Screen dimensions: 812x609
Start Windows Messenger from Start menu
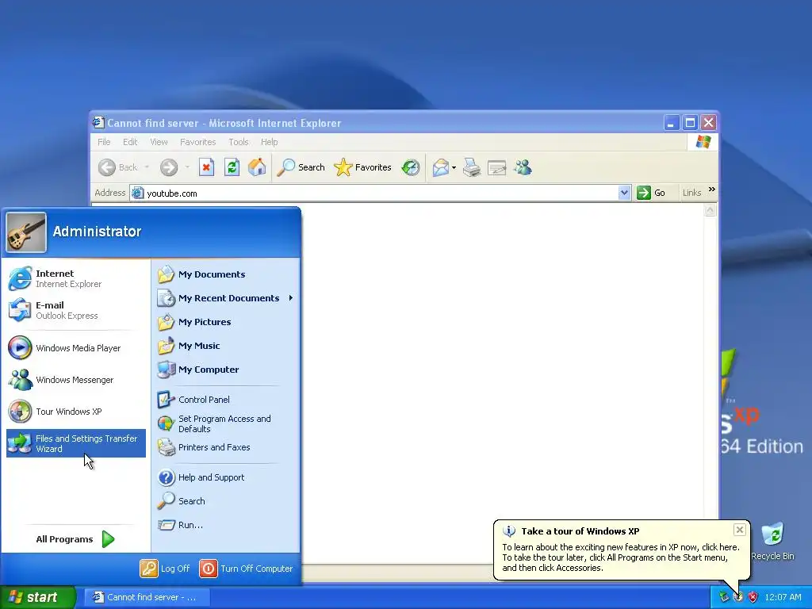pyautogui.click(x=75, y=380)
